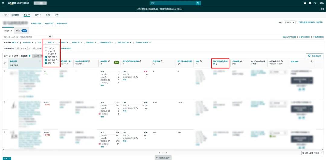Image resolution: width=326 pixels, height=160 pixels.
Task: Click the SKU/ASIN search input field
Action: click(x=25, y=37)
